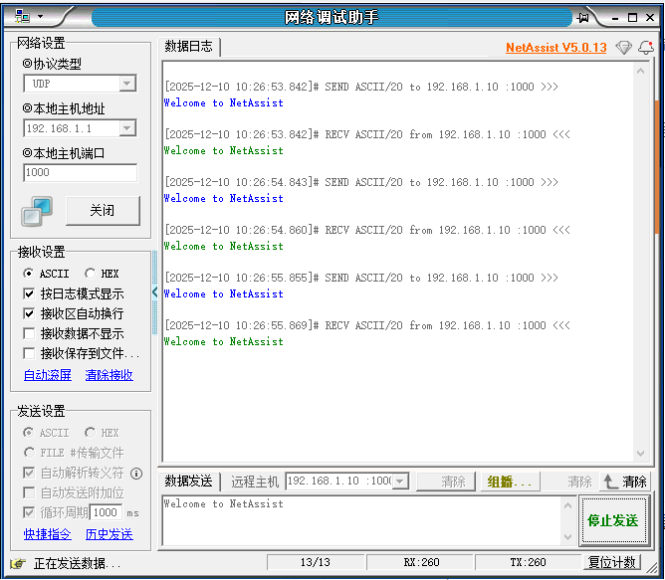Viewport: 665px width, 580px height.
Task: Click the 停止发送 stop sending button
Action: pyautogui.click(x=613, y=520)
